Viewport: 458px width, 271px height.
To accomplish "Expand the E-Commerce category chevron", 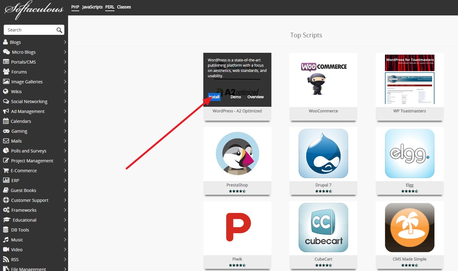I will 65,170.
